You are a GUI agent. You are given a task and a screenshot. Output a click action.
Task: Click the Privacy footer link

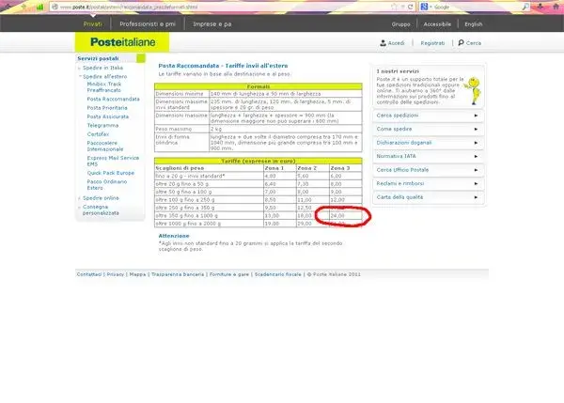(115, 274)
